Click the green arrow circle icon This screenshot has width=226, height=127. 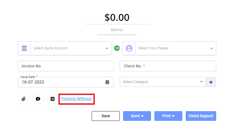[117, 48]
